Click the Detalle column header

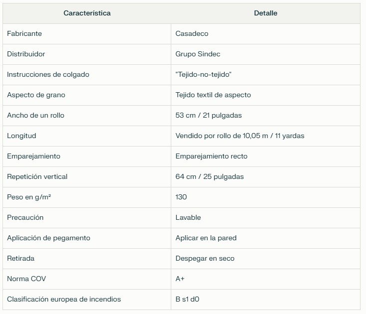[266, 13]
